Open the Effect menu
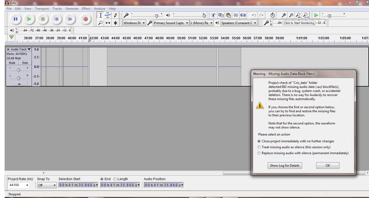 [x=86, y=9]
